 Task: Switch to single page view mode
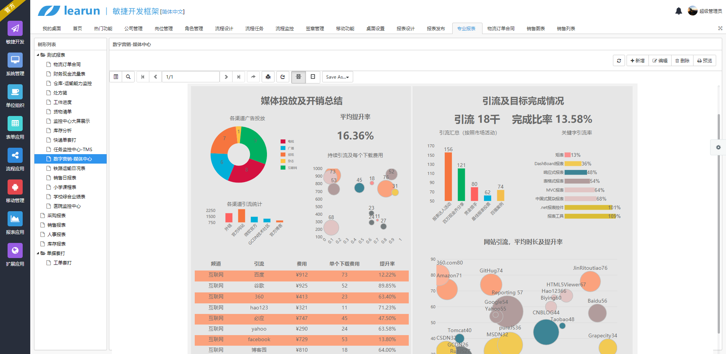pos(313,77)
